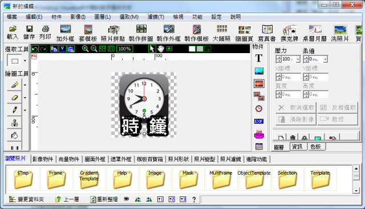This screenshot has height=209, width=365.
Task: Open the 壓力 pressure value dropdown
Action: pyautogui.click(x=298, y=59)
